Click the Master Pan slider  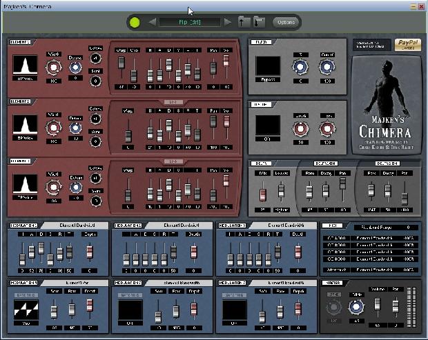coord(396,306)
